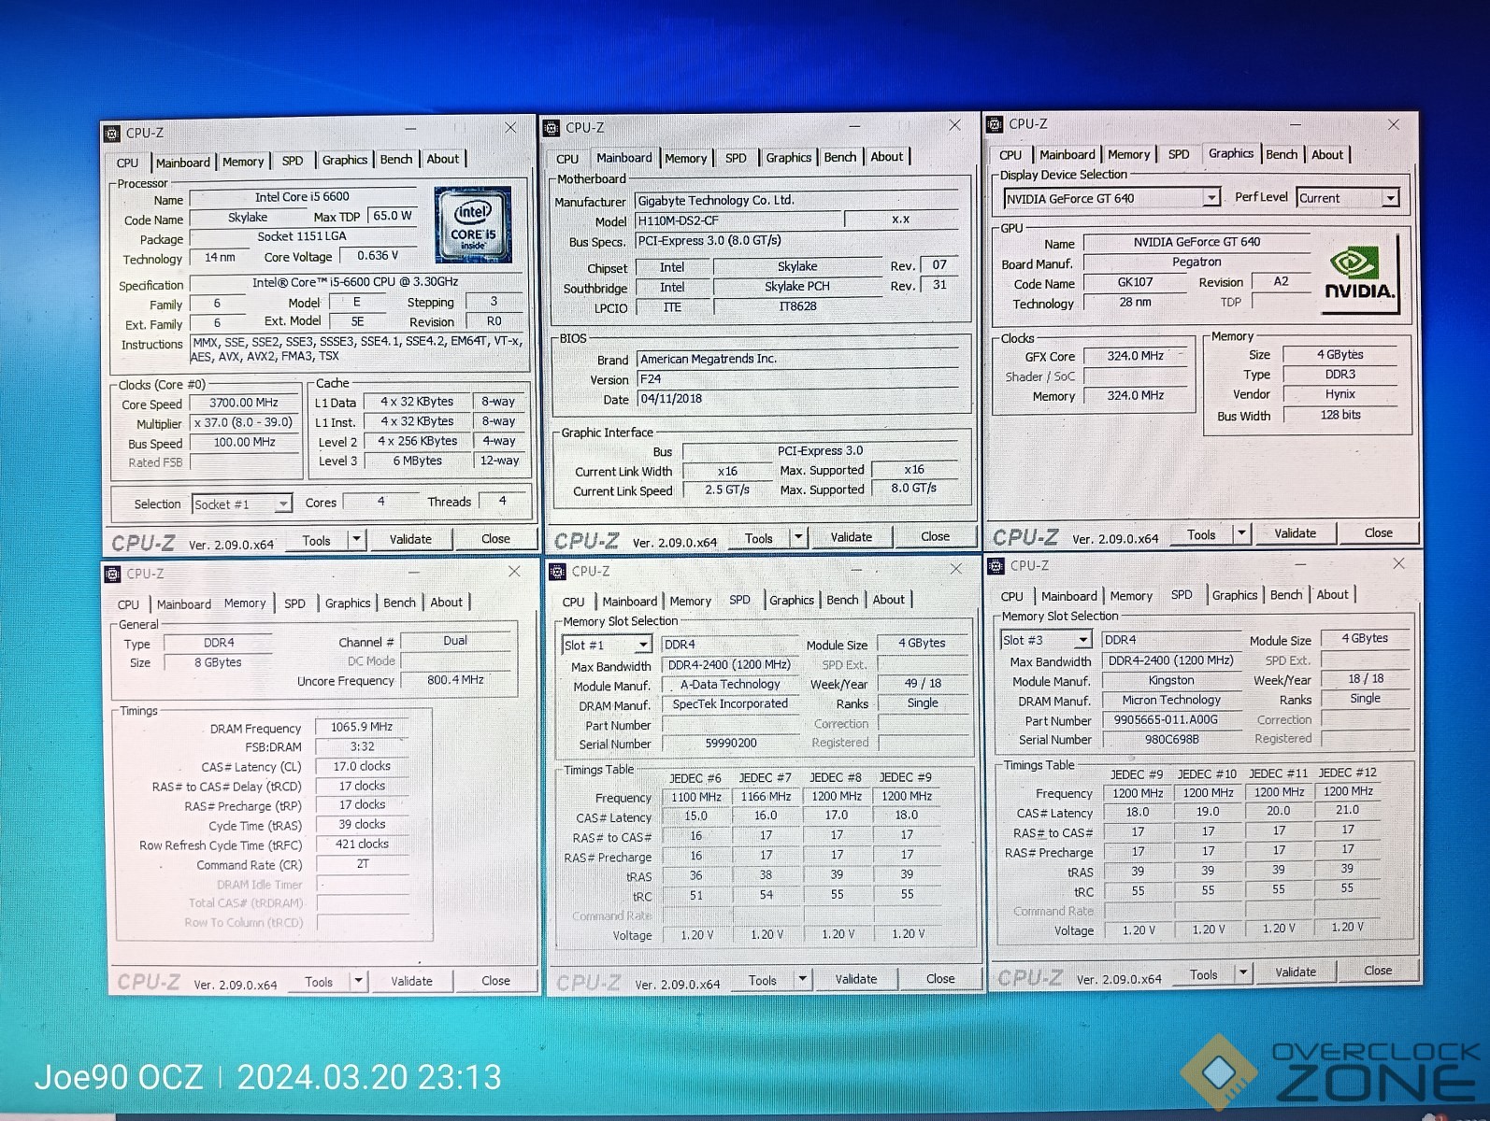Viewport: 1490px width, 1121px height.
Task: Open the Perf Level Current dropdown
Action: [1390, 198]
